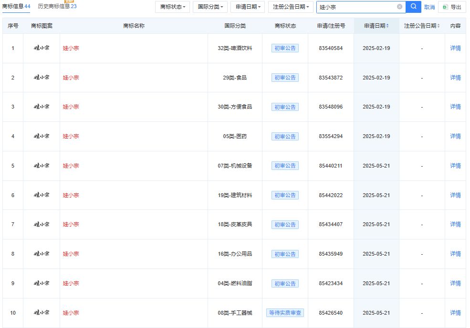The width and height of the screenshot is (470, 328).
Task: Click the 娃小宗 name in row 3
Action: click(71, 107)
